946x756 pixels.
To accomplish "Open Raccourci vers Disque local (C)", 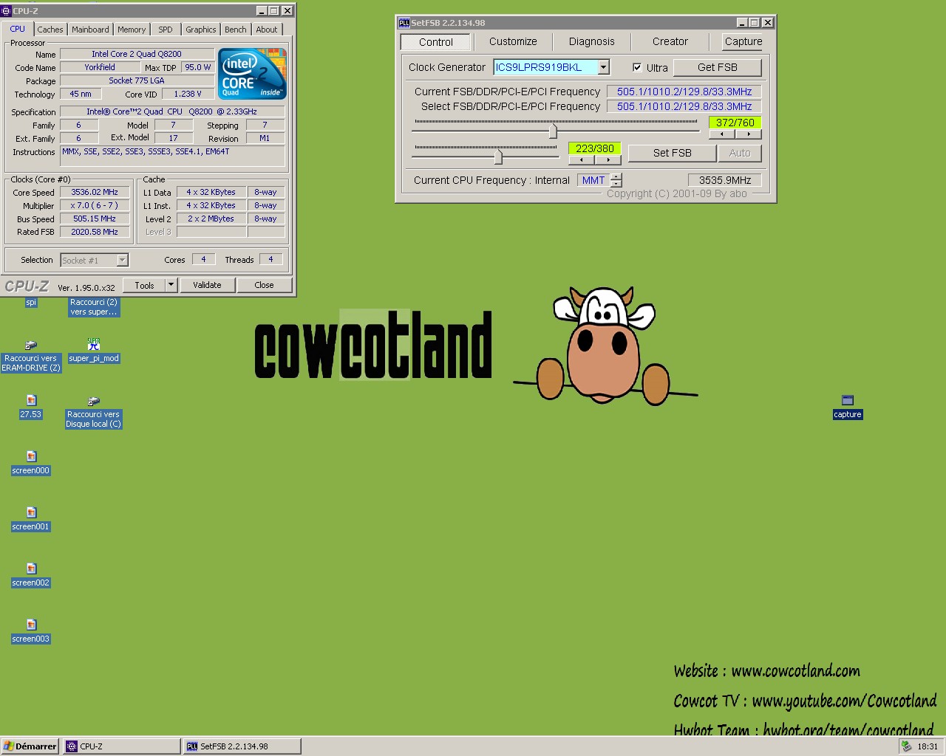I will 93,413.
